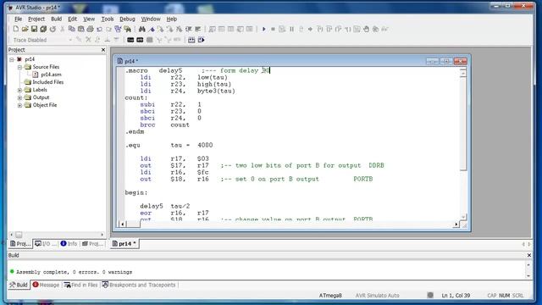Open the Debug menu
The image size is (542, 305).
point(127,19)
